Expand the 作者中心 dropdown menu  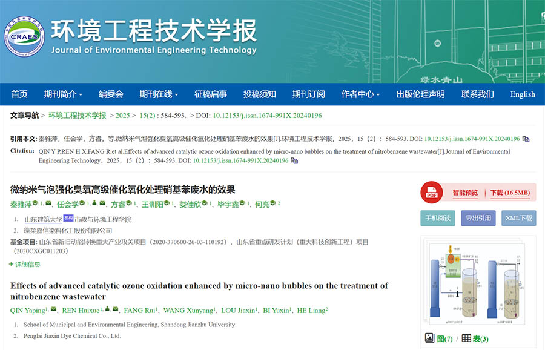pos(360,94)
